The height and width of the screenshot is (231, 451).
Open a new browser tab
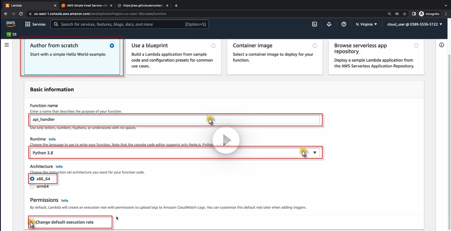[176, 5]
